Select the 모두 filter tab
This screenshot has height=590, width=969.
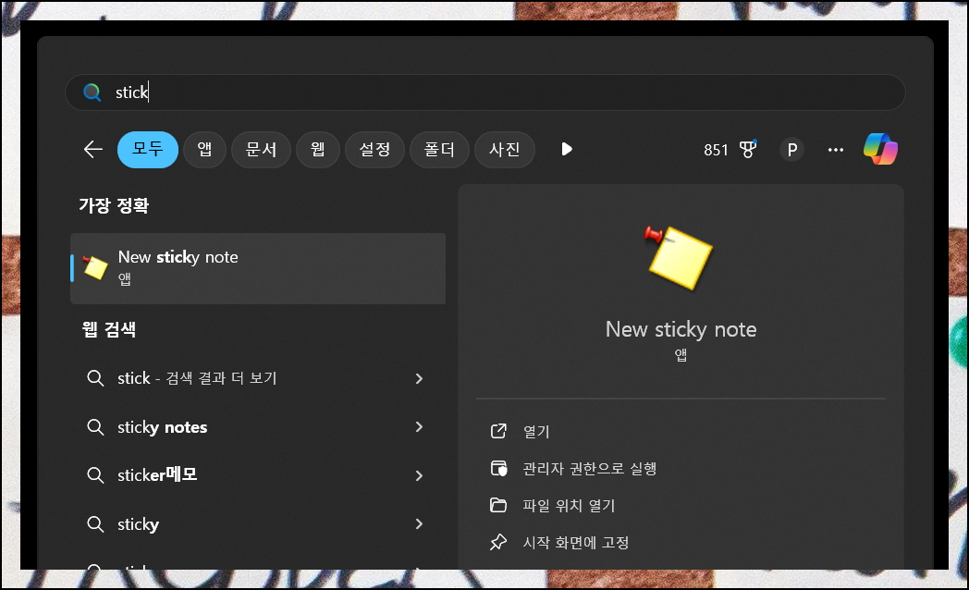[x=148, y=150]
